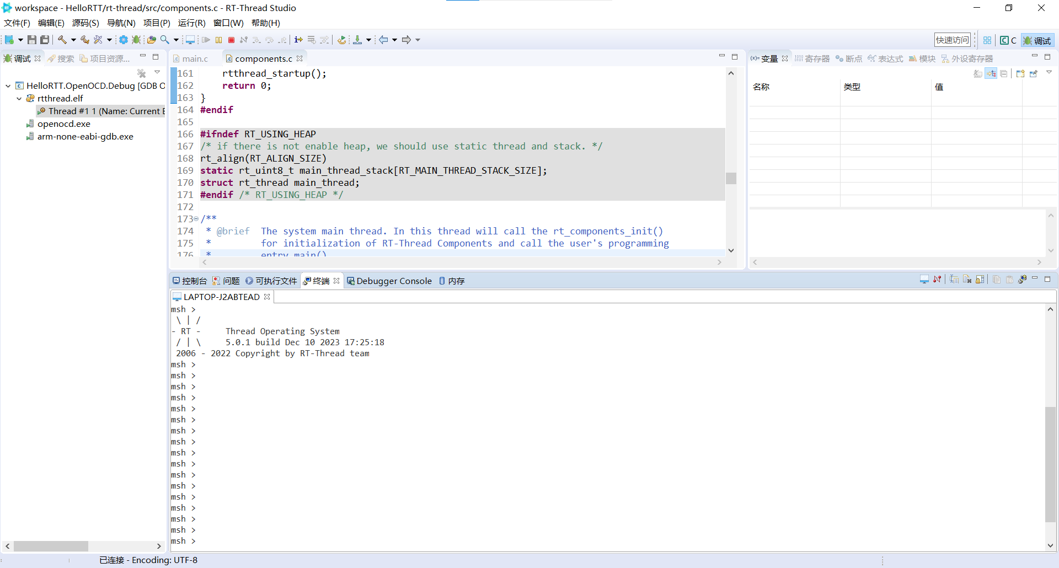Image resolution: width=1059 pixels, height=568 pixels.
Task: Close the components.c editor tab
Action: click(299, 58)
